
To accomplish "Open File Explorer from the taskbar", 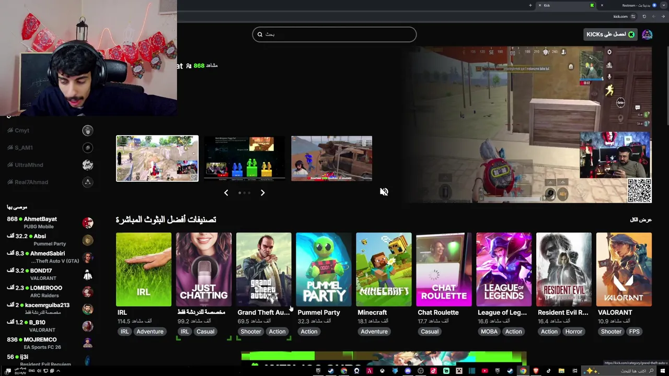I will (561, 371).
